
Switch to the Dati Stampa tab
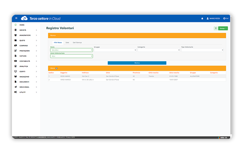[77, 43]
